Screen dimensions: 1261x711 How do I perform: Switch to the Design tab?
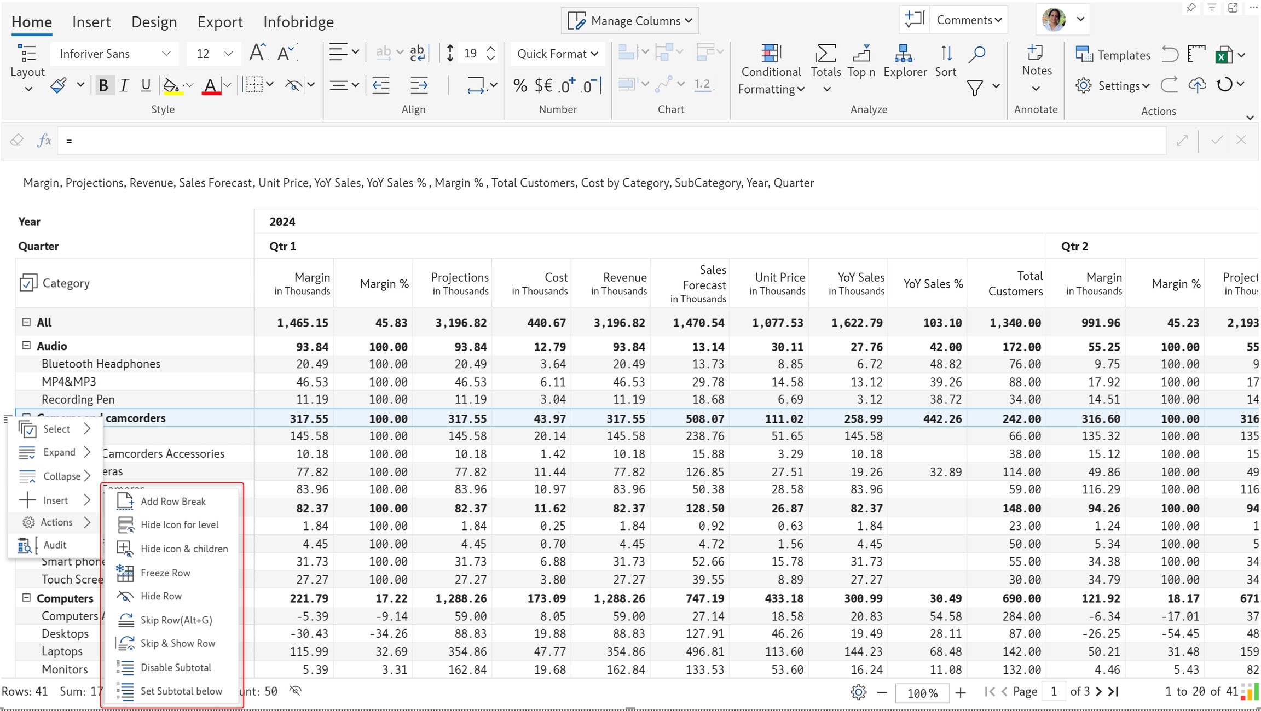[154, 22]
